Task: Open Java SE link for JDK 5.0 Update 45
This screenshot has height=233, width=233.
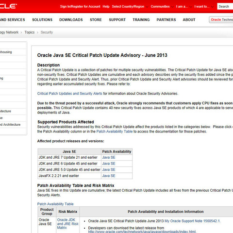Action: [109, 170]
